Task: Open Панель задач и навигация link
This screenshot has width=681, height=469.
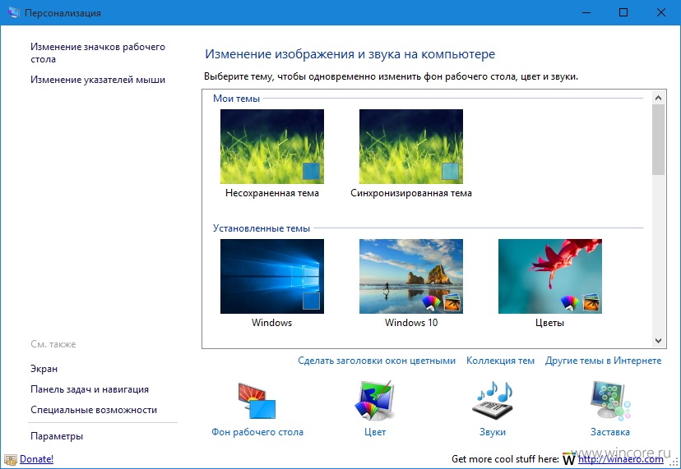Action: coord(90,389)
